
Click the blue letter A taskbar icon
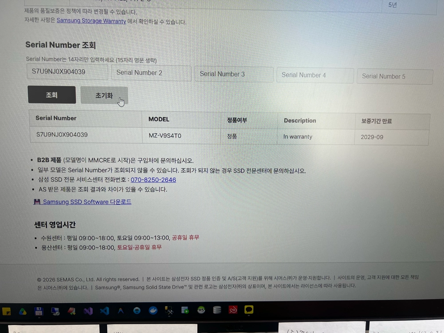(x=121, y=311)
